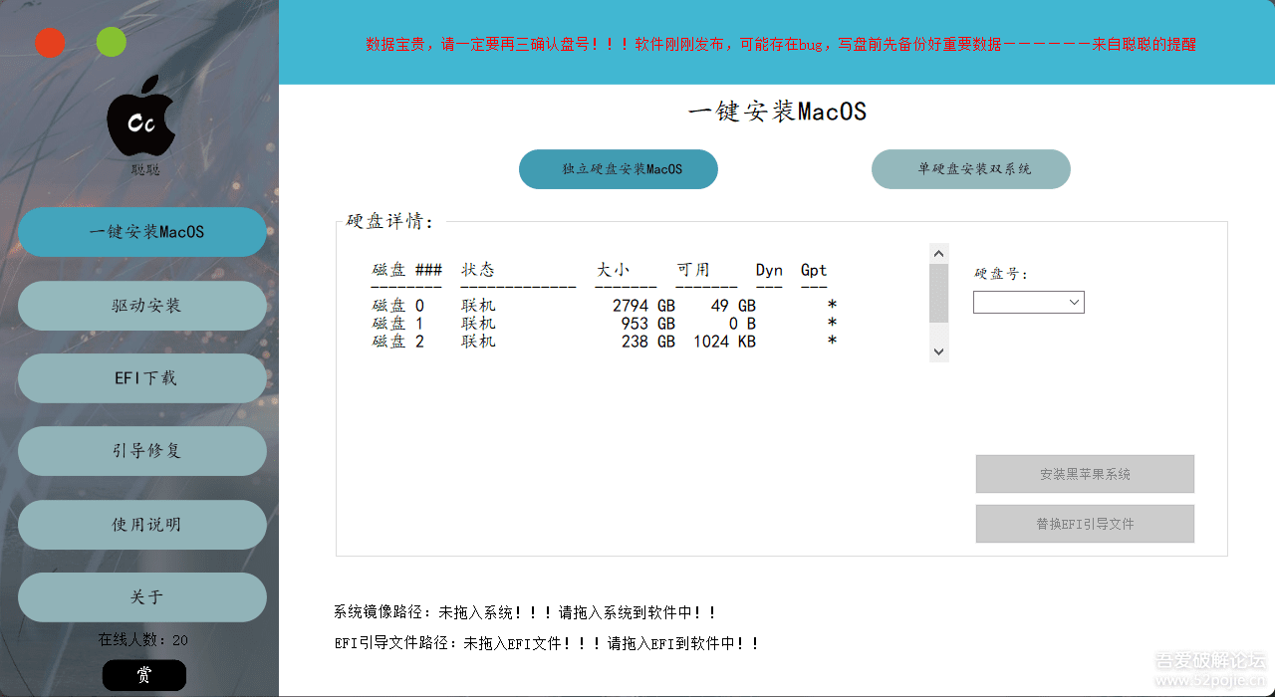Click the black 赏 donate button
The height and width of the screenshot is (697, 1275).
(x=144, y=675)
